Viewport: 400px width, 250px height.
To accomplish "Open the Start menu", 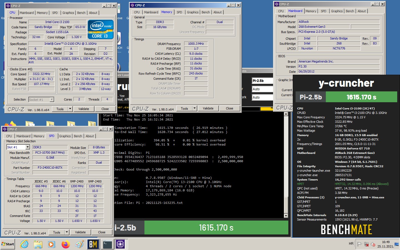I will [x=8, y=244].
